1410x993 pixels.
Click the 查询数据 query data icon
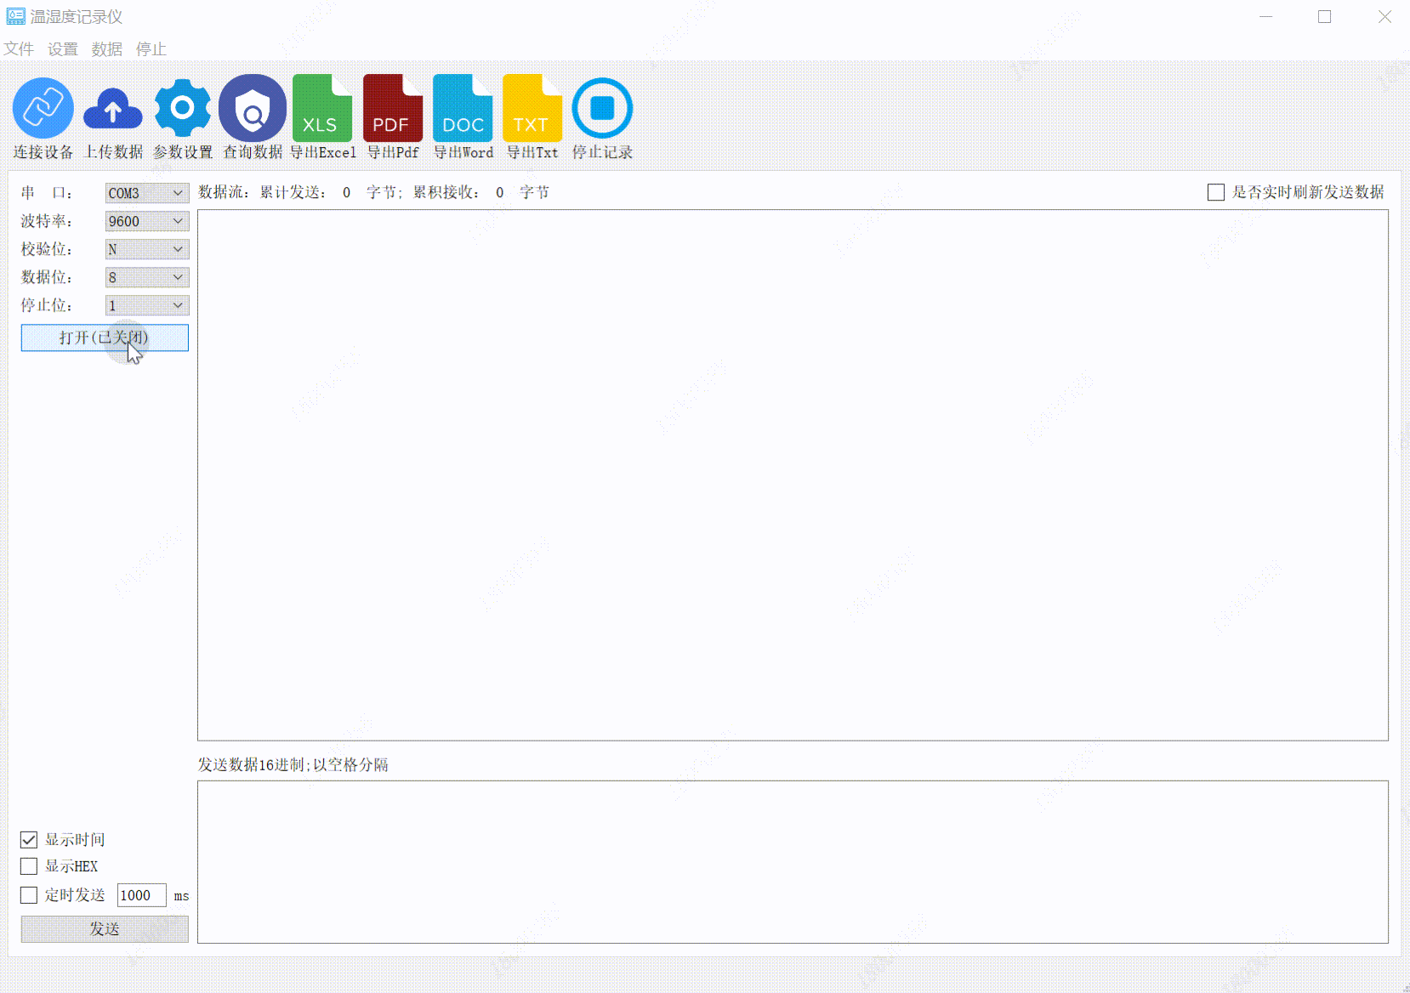pyautogui.click(x=252, y=108)
